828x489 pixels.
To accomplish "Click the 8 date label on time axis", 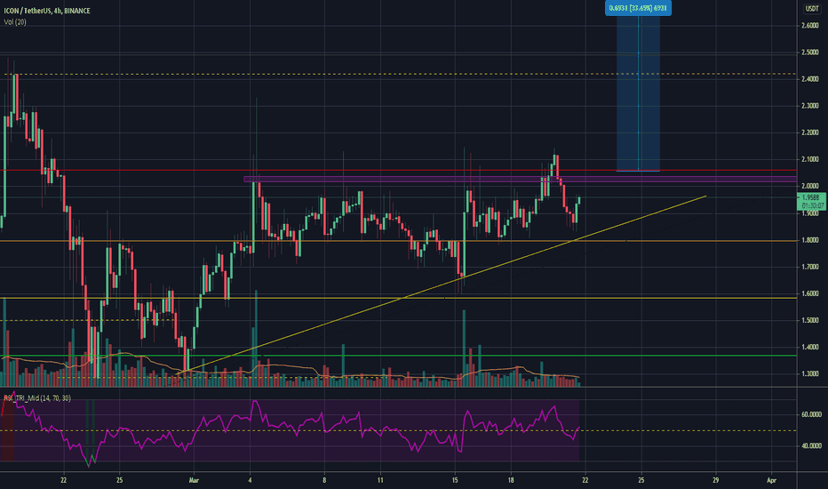I will pyautogui.click(x=324, y=480).
